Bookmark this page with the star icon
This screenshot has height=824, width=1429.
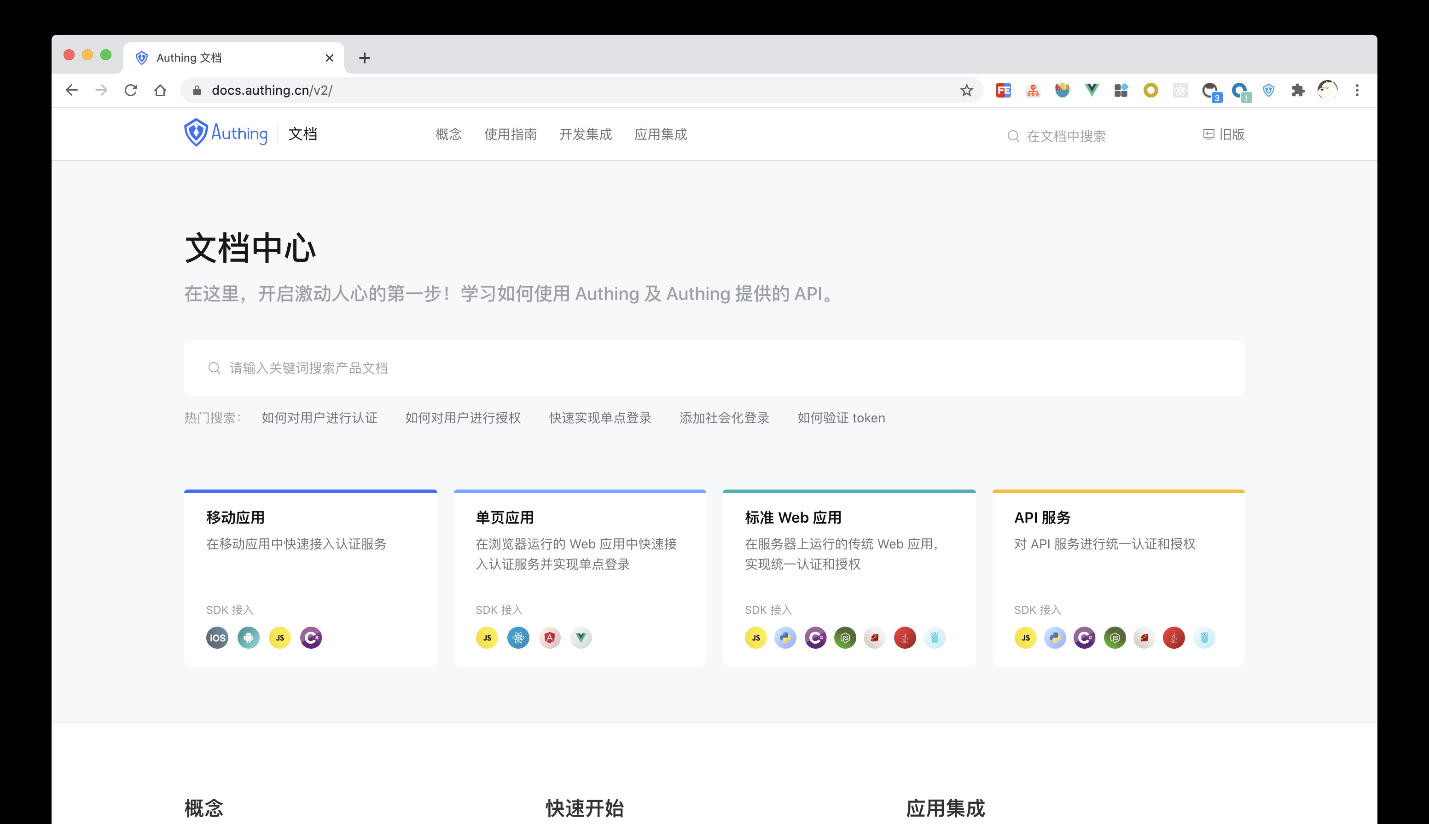[x=966, y=91]
